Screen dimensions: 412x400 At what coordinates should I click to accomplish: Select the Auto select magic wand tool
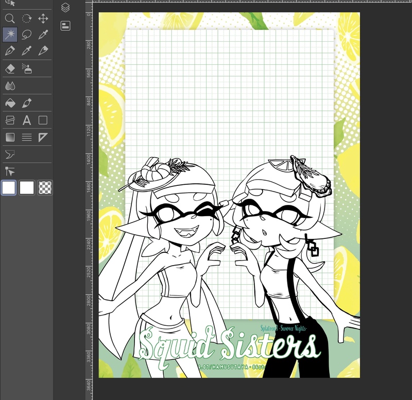[x=10, y=34]
